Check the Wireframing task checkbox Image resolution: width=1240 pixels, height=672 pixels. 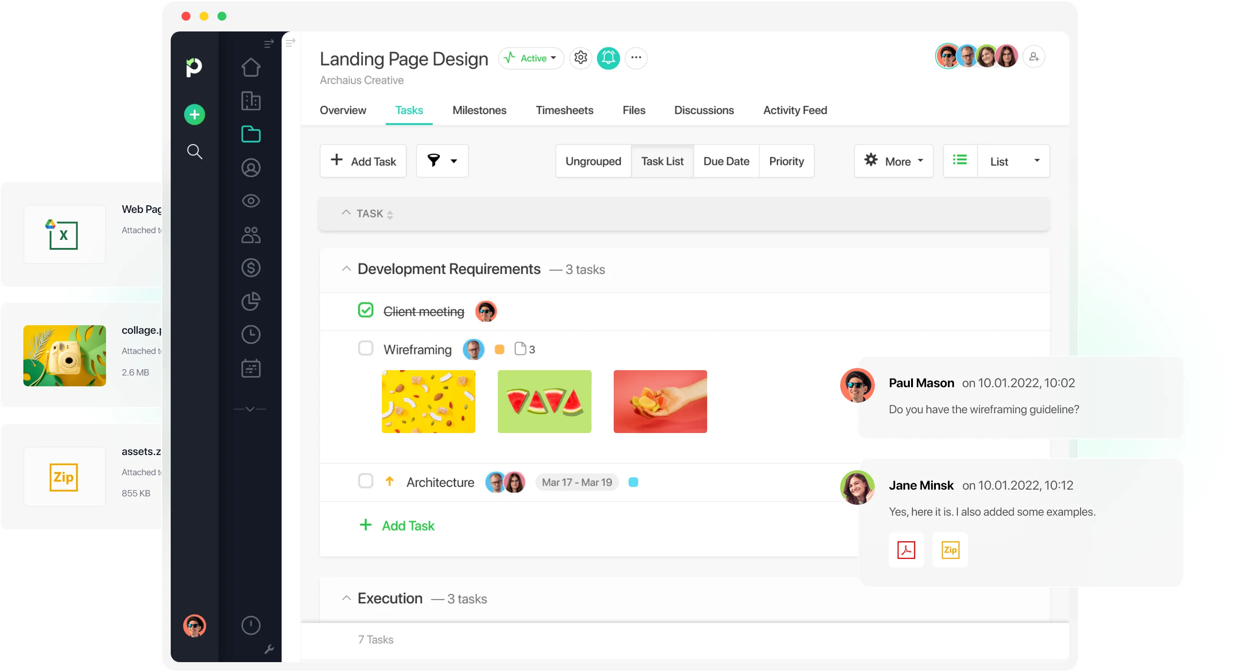point(365,348)
